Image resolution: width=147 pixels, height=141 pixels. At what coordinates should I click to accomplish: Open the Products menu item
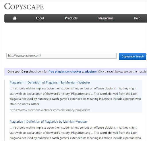(71, 18)
